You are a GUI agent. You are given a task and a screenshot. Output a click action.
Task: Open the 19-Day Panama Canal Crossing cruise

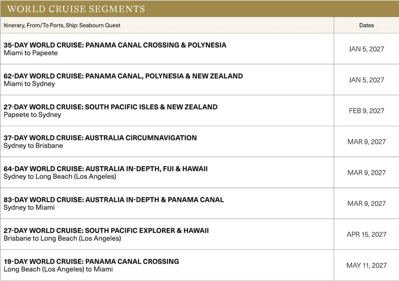tap(91, 261)
